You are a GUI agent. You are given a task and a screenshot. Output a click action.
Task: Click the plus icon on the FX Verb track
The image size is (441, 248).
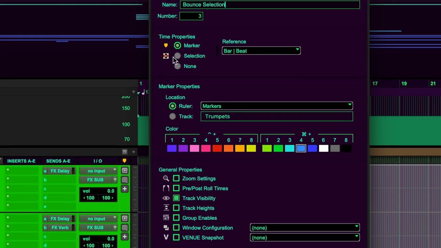(x=125, y=237)
